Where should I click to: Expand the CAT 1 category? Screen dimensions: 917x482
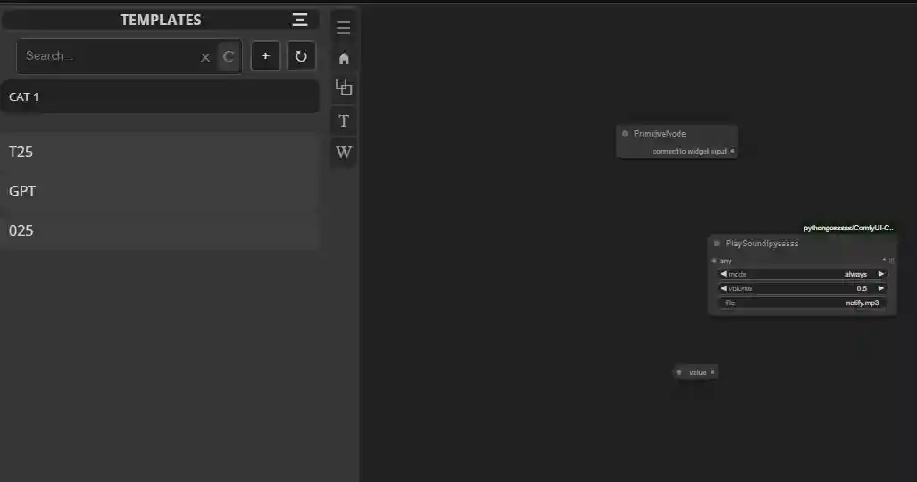[160, 96]
